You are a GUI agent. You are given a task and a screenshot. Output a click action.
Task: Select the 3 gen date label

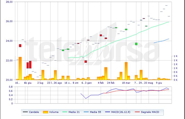click(x=88, y=83)
